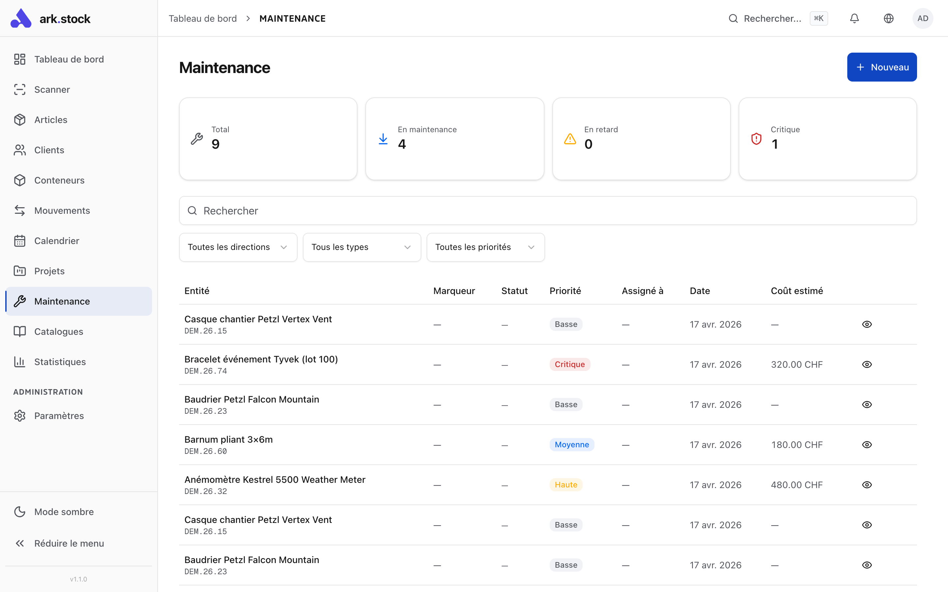Click the Critique priority badge

click(569, 364)
